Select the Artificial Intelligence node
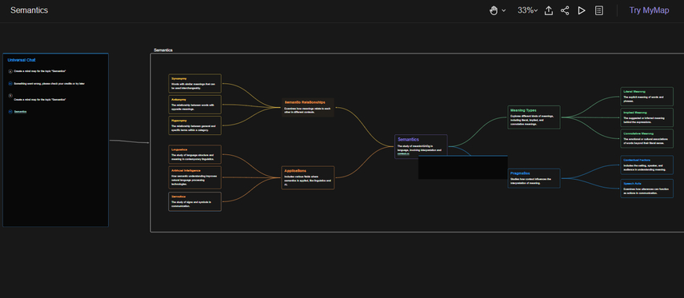The width and height of the screenshot is (684, 298). tap(195, 177)
